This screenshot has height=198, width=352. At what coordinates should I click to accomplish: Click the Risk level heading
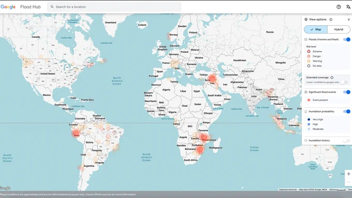click(x=311, y=47)
